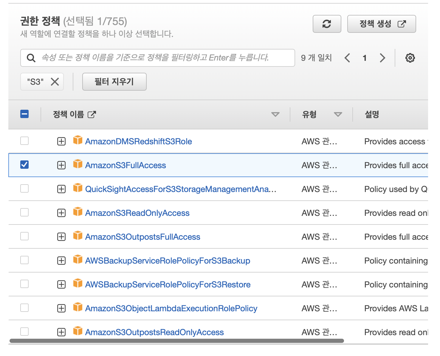Sort by policy name column arrow
440x356 pixels.
[275, 114]
